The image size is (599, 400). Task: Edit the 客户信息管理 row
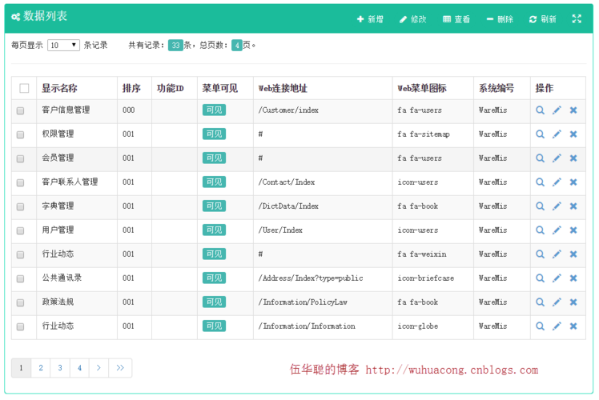557,110
